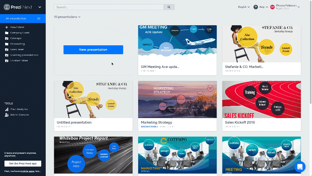Click Marketing Strategy title text
Screen dimensions: 312x176
156,123
